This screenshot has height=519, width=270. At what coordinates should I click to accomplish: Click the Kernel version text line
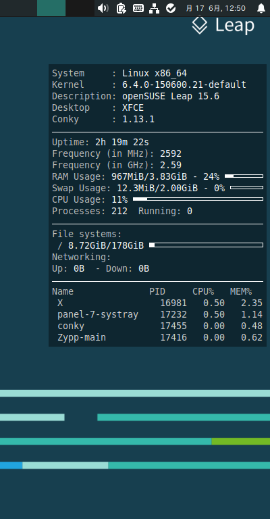coord(149,84)
